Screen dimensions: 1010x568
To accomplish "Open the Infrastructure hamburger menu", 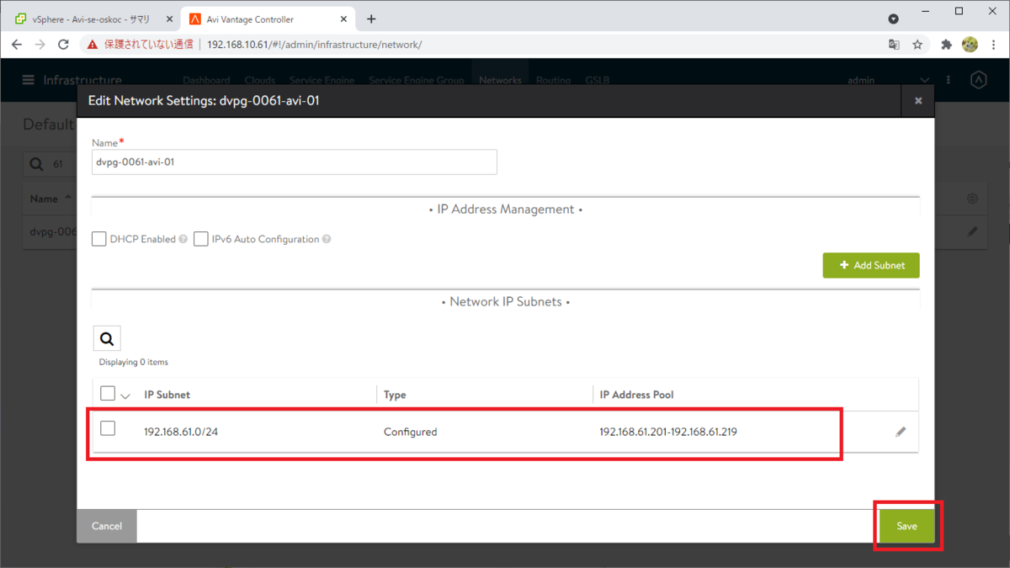I will tap(29, 80).
